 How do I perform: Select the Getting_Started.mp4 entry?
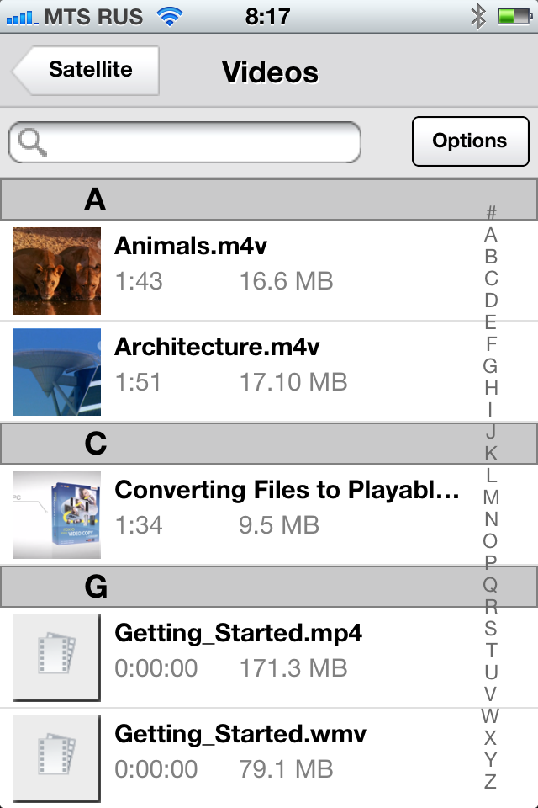pos(239,633)
